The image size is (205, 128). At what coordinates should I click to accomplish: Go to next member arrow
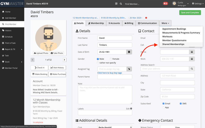pyautogui.click(x=64, y=60)
